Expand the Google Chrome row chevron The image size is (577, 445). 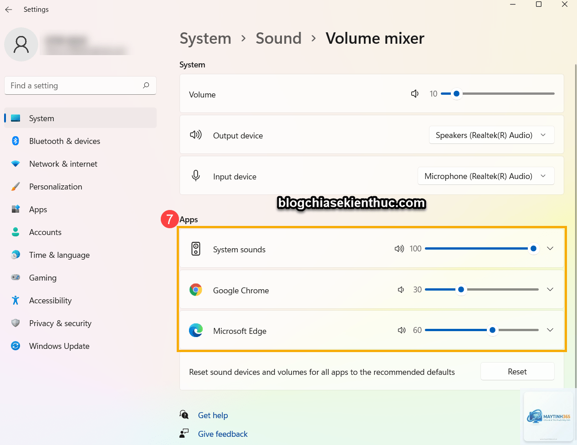[x=550, y=290]
